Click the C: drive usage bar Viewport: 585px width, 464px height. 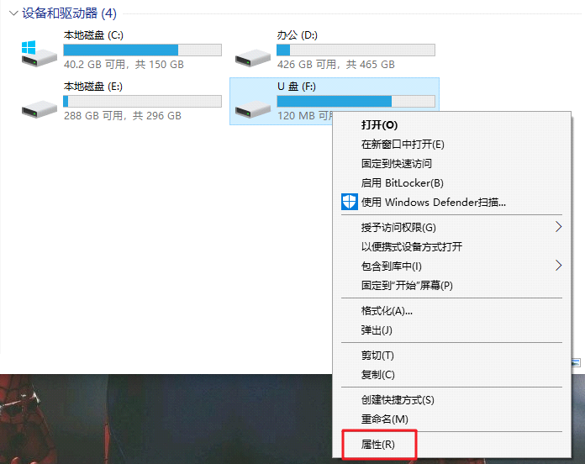(x=143, y=50)
